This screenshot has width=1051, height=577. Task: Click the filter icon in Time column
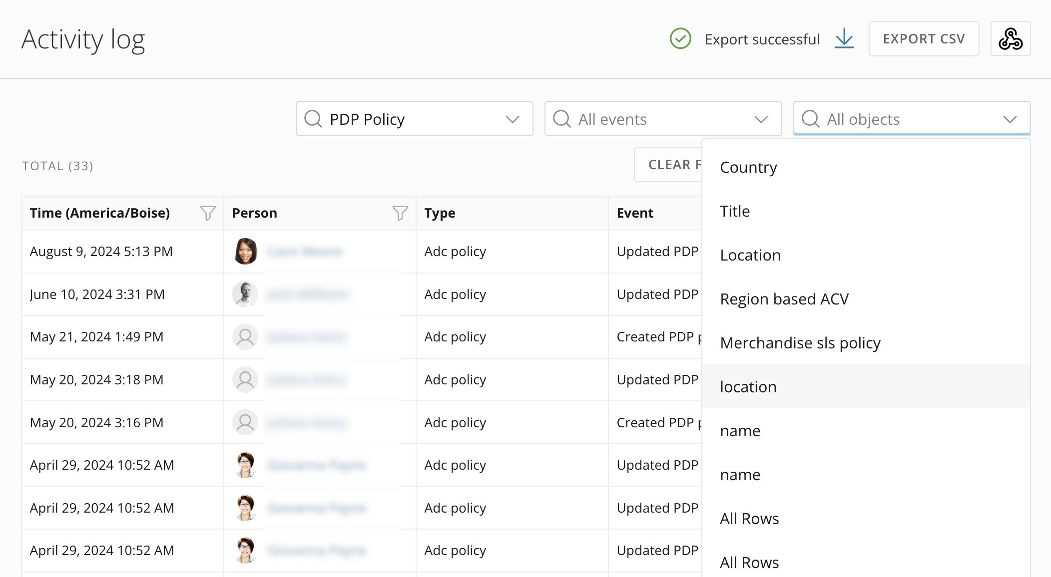coord(208,213)
